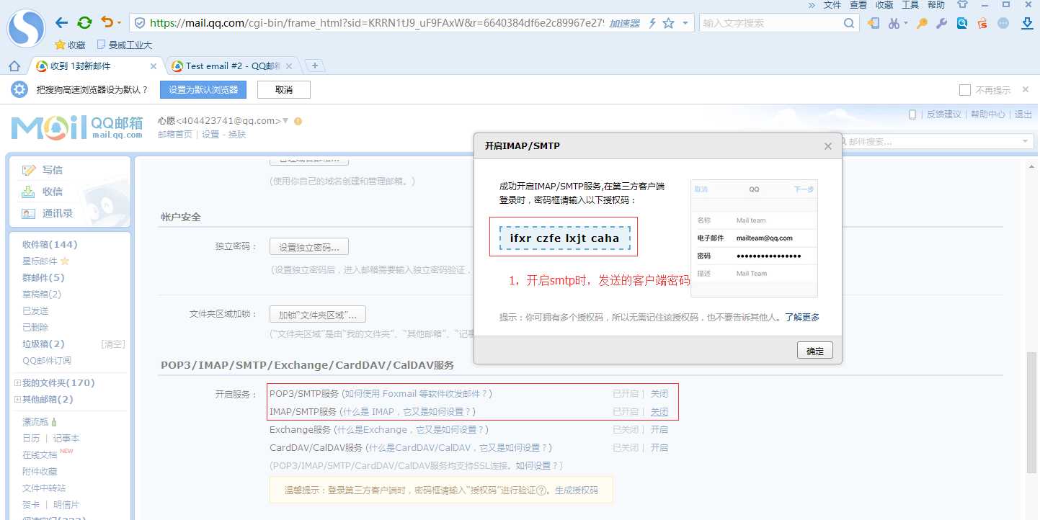Image resolution: width=1040 pixels, height=520 pixels.
Task: Close the 收到 1封新邮件 tab
Action: 153,66
